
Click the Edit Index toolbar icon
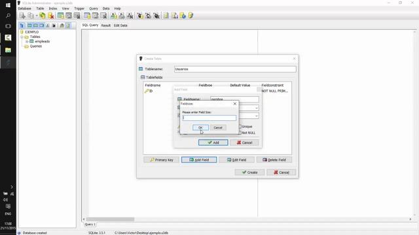click(x=95, y=16)
